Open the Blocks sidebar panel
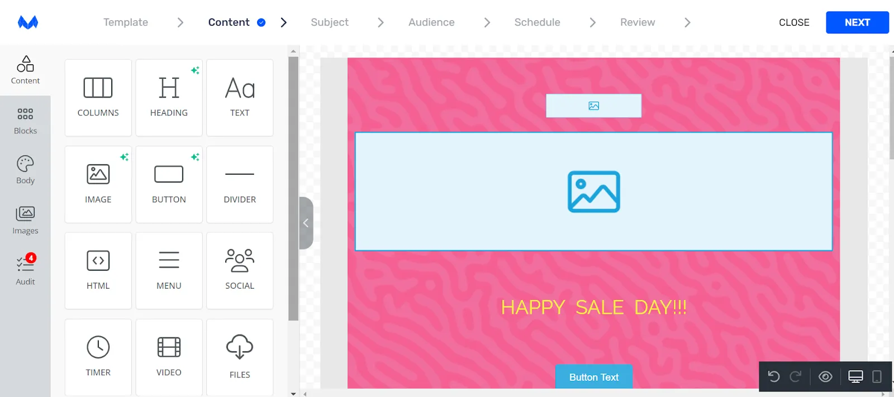This screenshot has width=894, height=397. 25,121
